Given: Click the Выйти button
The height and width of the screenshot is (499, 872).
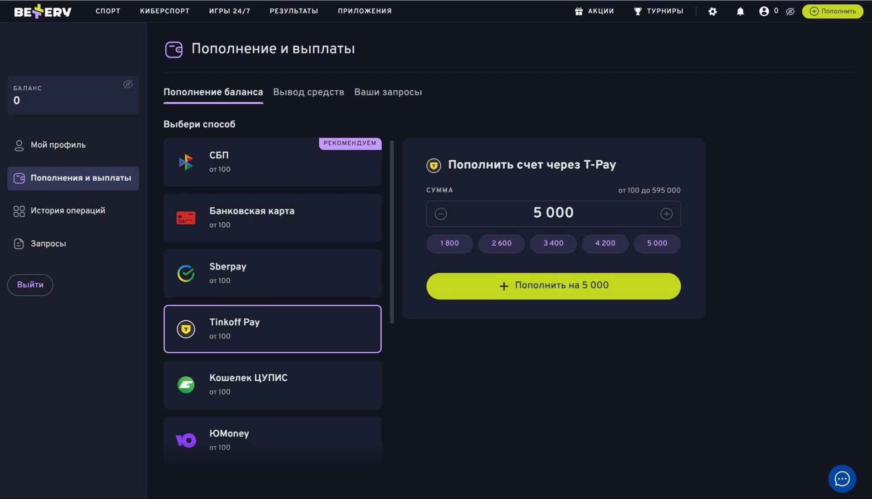Looking at the screenshot, I should [30, 284].
